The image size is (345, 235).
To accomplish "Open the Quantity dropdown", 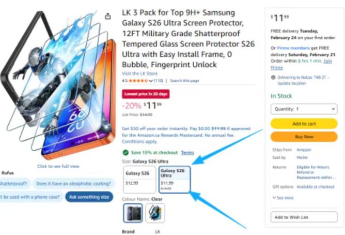I will pos(303,109).
